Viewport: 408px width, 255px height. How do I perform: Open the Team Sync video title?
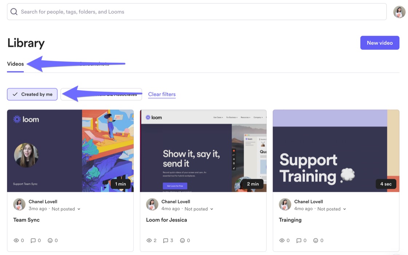[x=26, y=220]
